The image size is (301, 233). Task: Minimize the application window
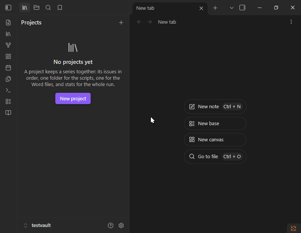260,8
